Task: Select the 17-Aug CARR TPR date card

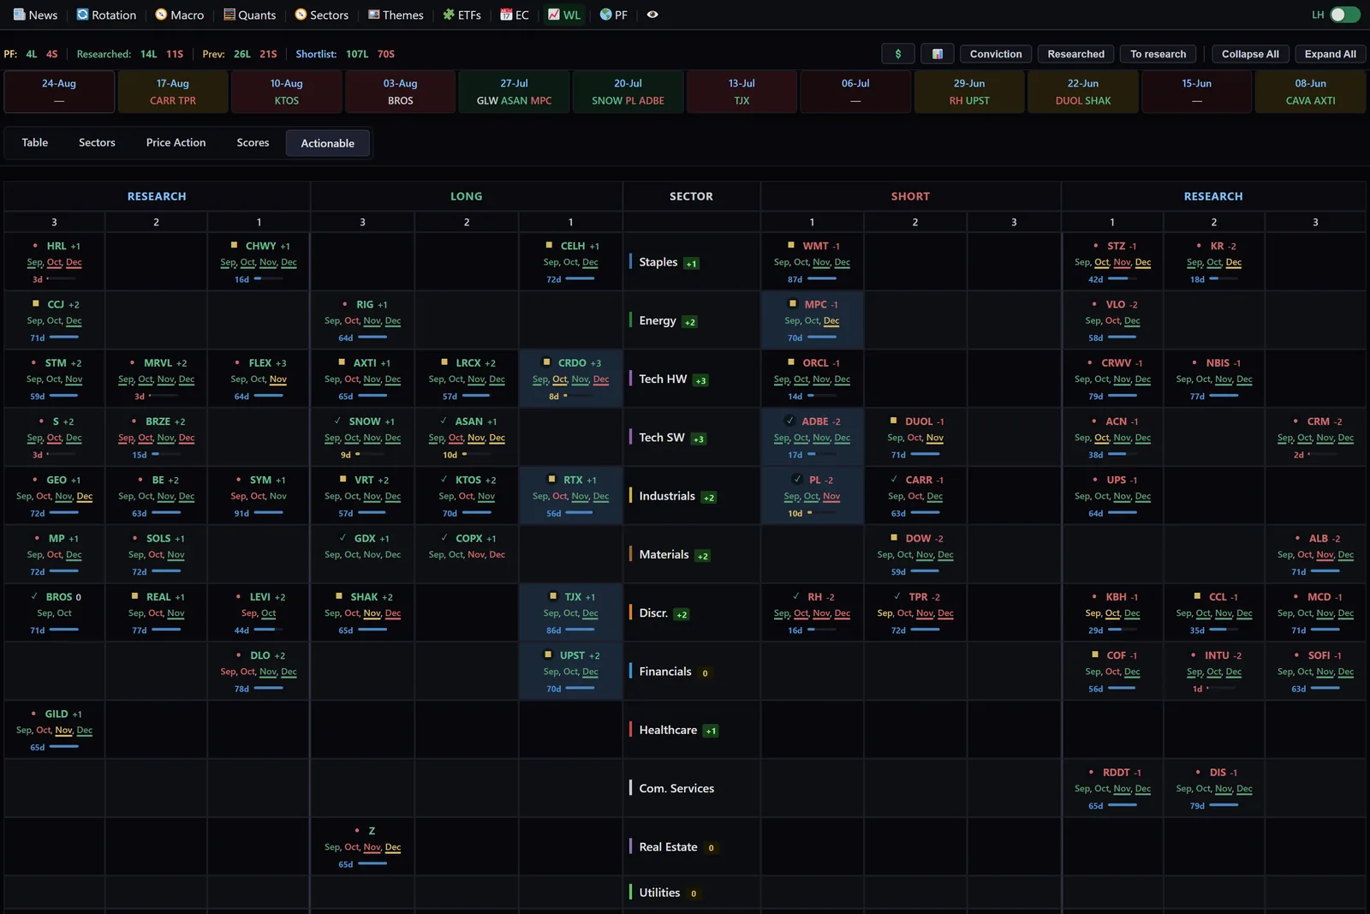Action: pos(173,92)
